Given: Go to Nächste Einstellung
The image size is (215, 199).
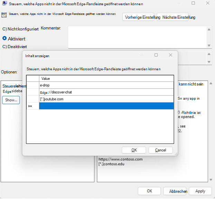Looking at the screenshot, I should click(172, 17).
